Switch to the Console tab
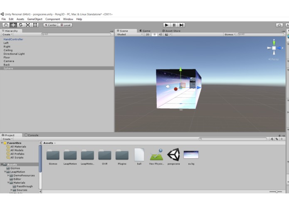 (x=32, y=135)
